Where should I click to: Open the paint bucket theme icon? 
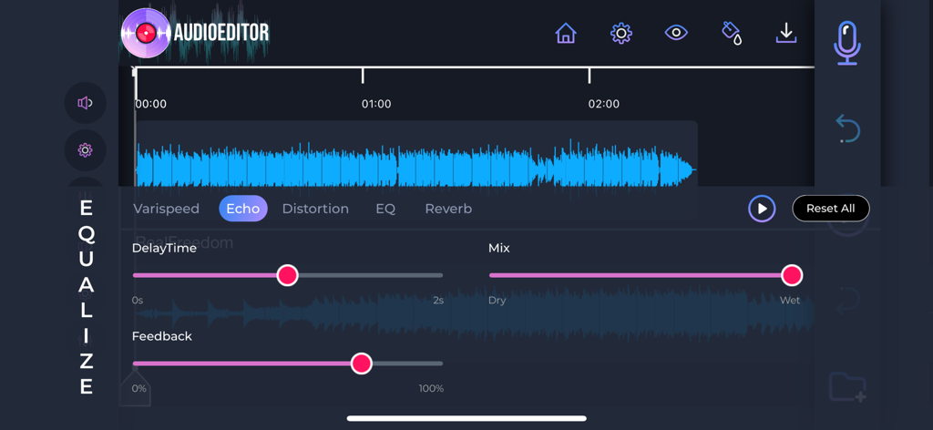click(x=732, y=33)
